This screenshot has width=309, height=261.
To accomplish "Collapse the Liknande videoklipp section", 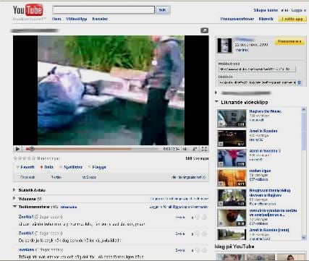I will click(x=216, y=102).
